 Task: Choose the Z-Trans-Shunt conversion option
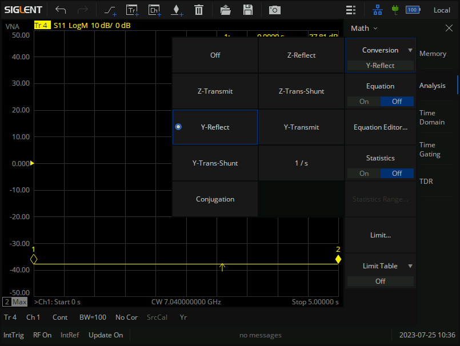301,91
